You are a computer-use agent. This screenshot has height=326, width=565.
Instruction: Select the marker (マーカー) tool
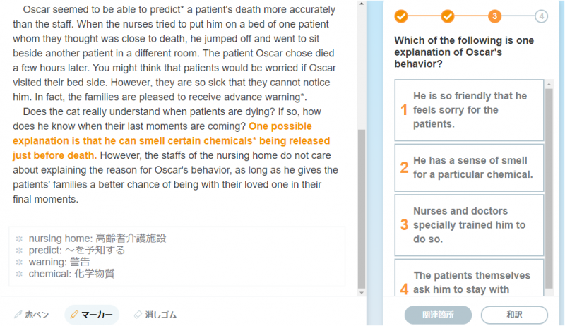pyautogui.click(x=92, y=315)
